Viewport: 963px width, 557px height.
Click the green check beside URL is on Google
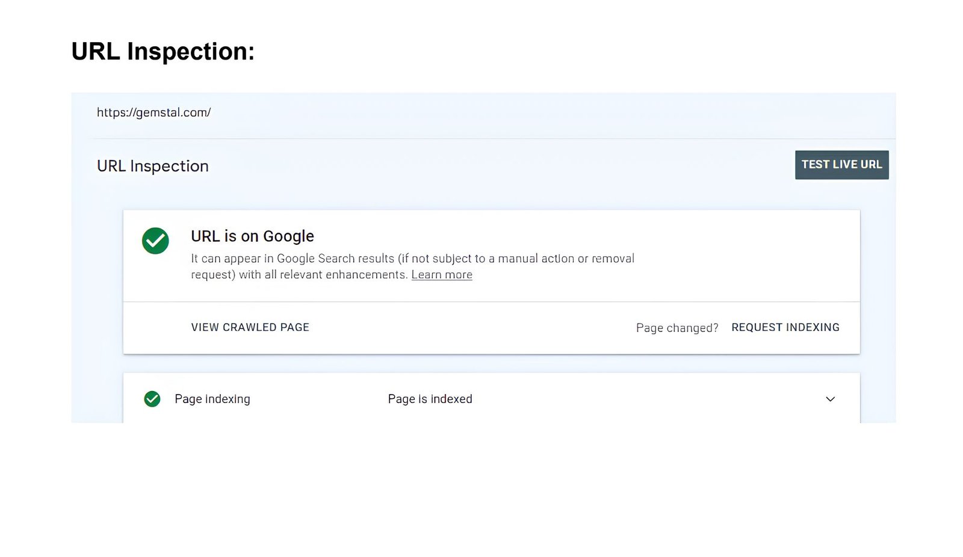pos(155,241)
